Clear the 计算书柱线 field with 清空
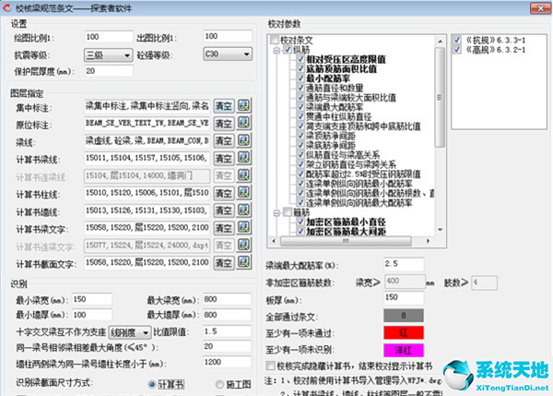Image resolution: width=553 pixels, height=396 pixels. (224, 193)
